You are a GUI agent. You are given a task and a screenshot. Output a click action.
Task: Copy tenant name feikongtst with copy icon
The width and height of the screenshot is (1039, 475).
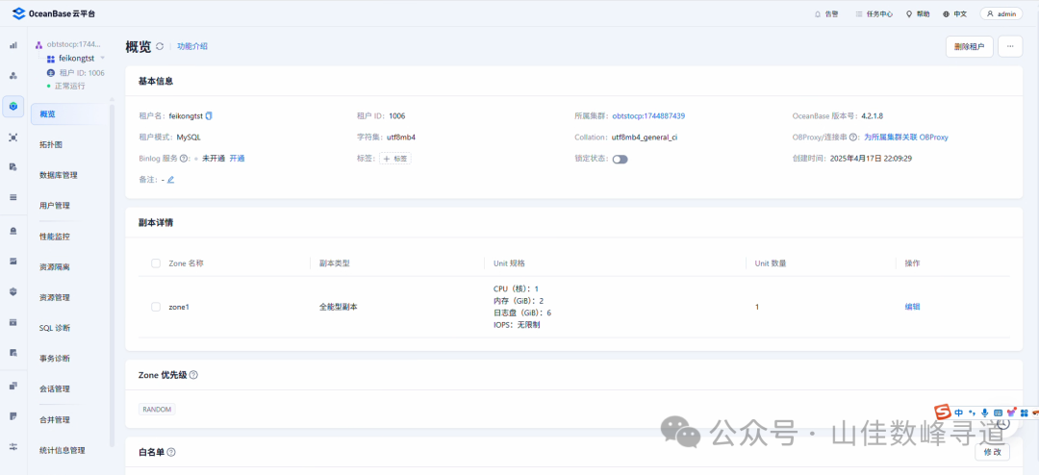click(x=210, y=116)
